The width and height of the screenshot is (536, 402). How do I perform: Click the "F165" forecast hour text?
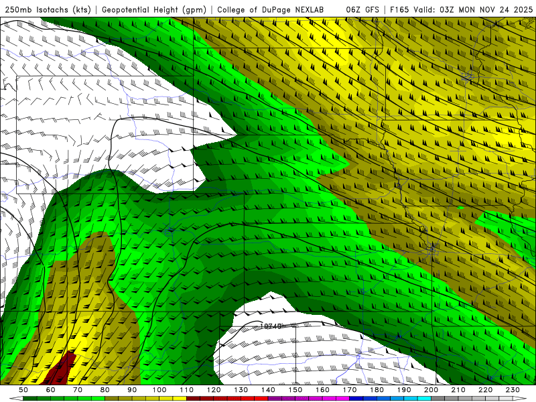[399, 10]
